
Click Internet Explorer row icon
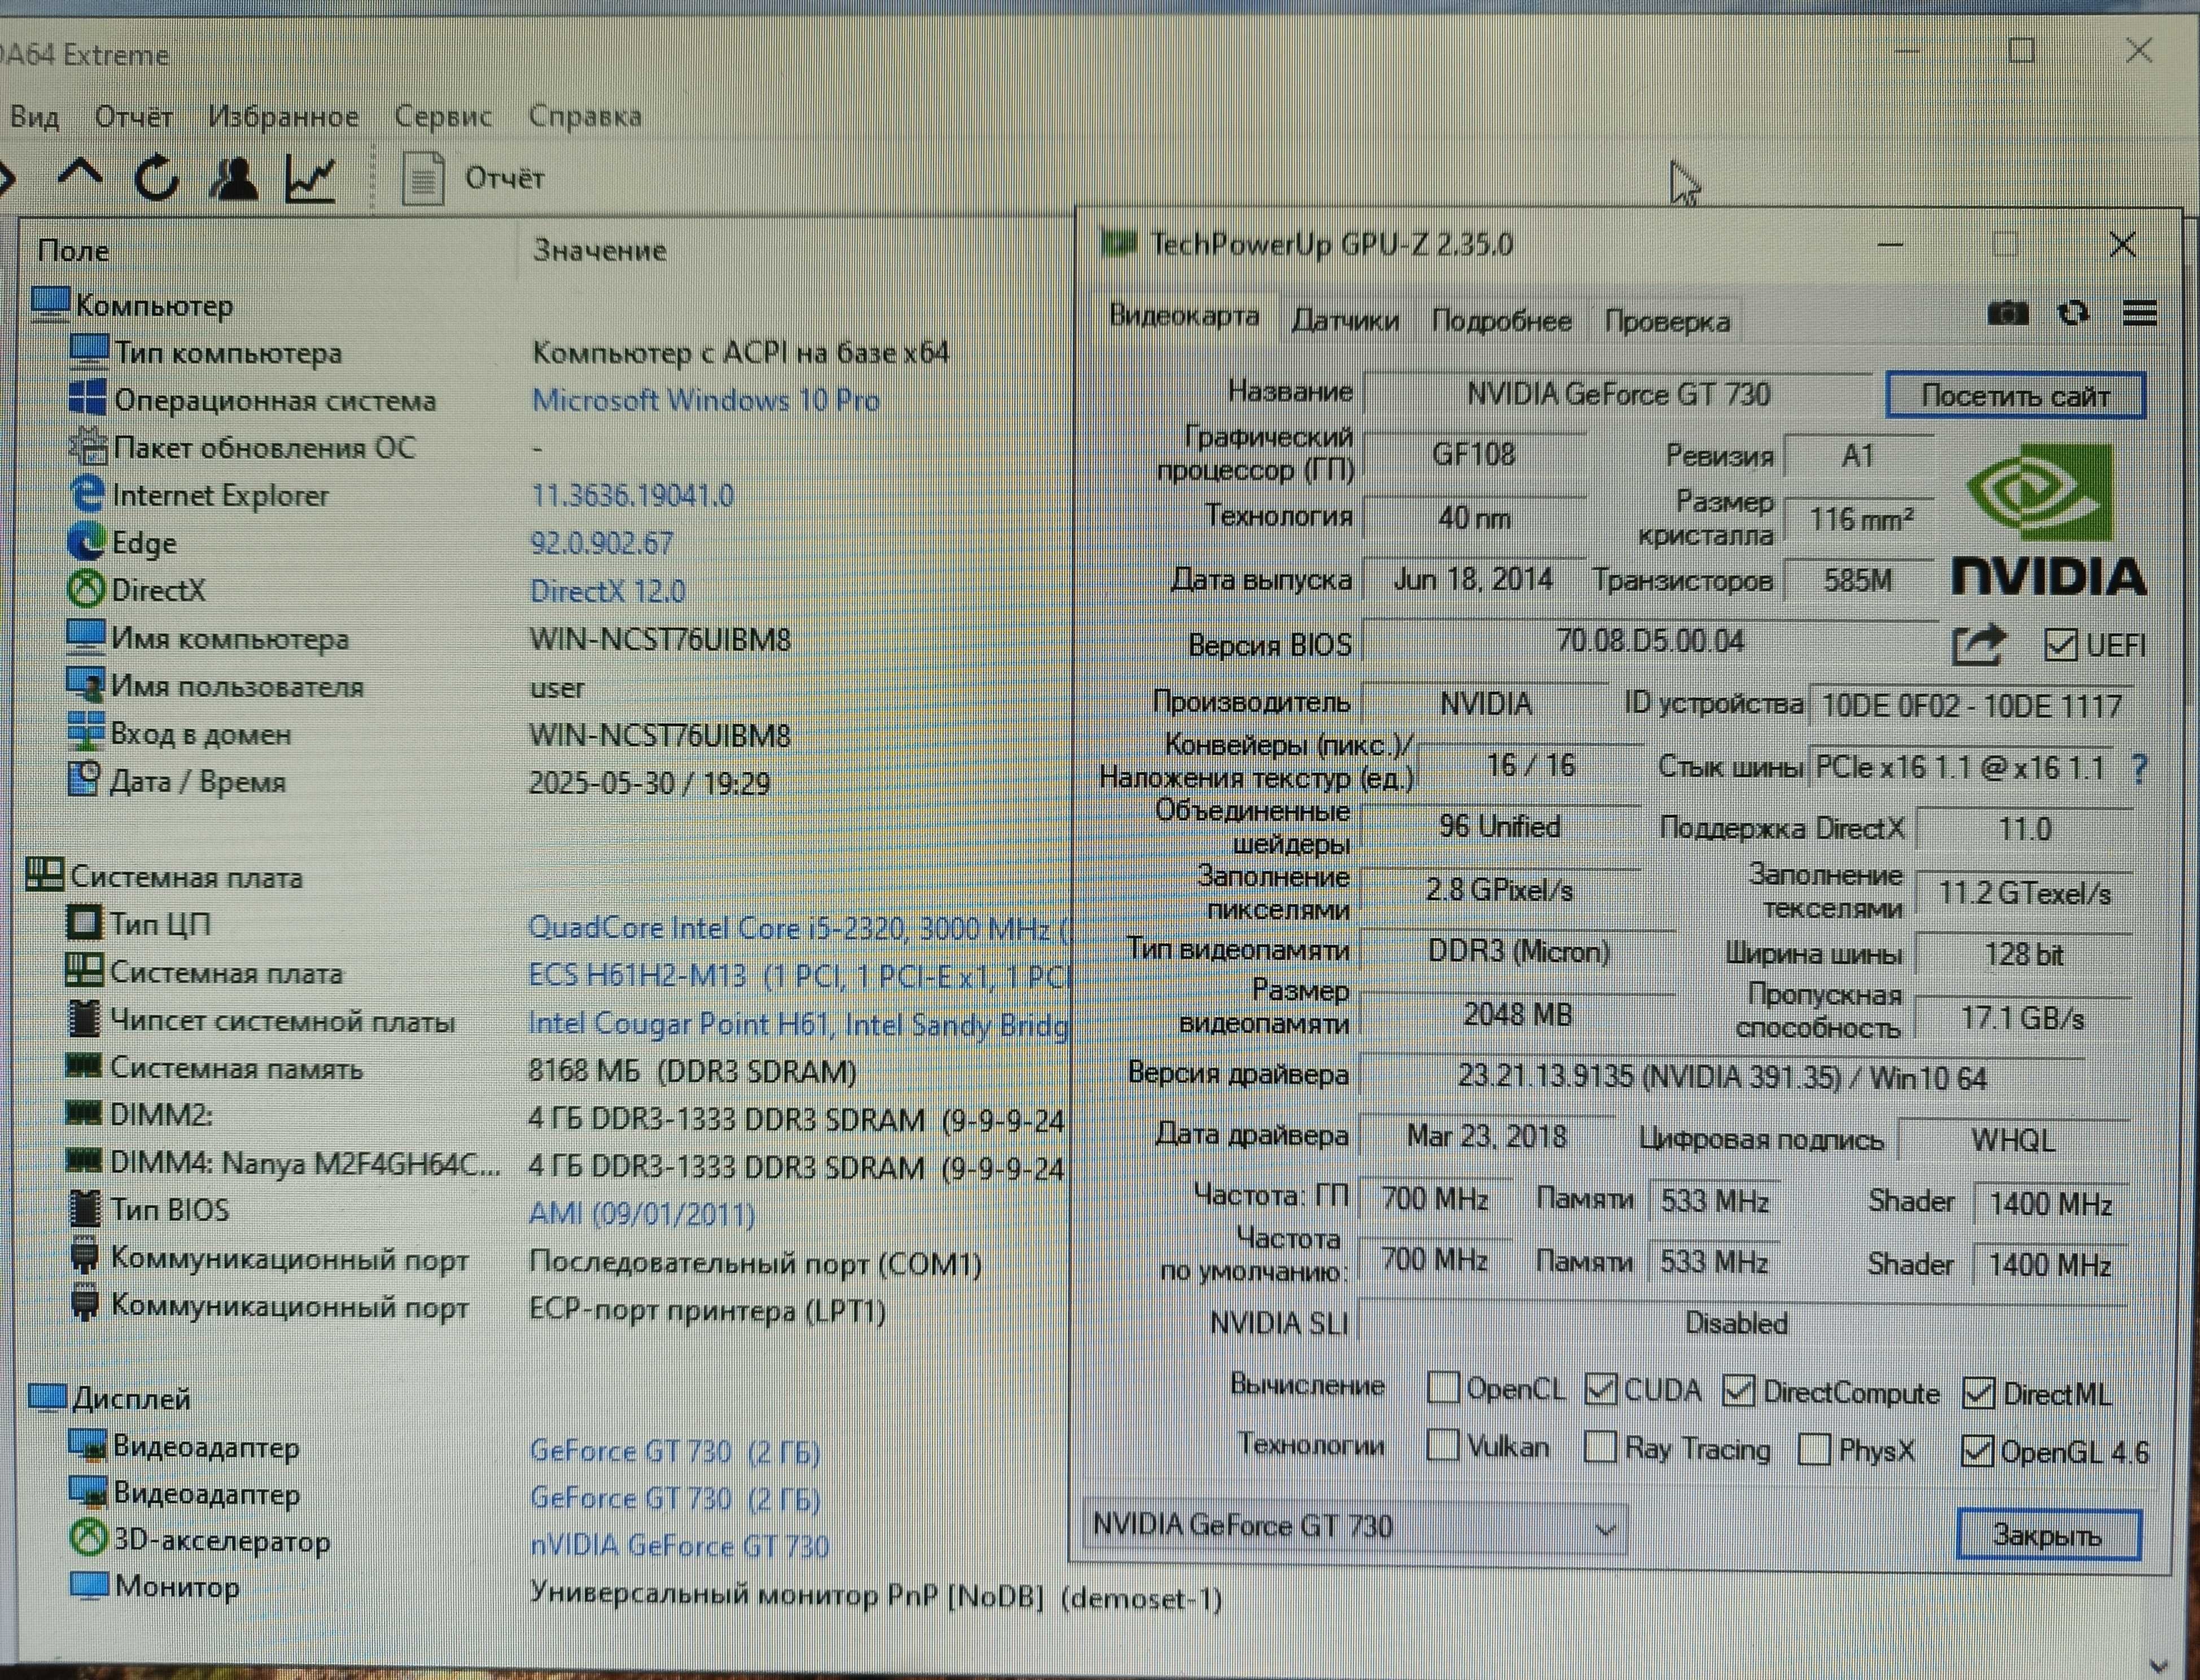coord(88,494)
